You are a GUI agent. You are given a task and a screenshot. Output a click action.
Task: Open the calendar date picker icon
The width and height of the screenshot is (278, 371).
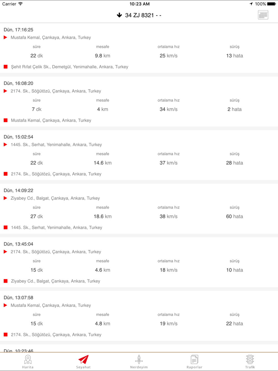coord(263,15)
